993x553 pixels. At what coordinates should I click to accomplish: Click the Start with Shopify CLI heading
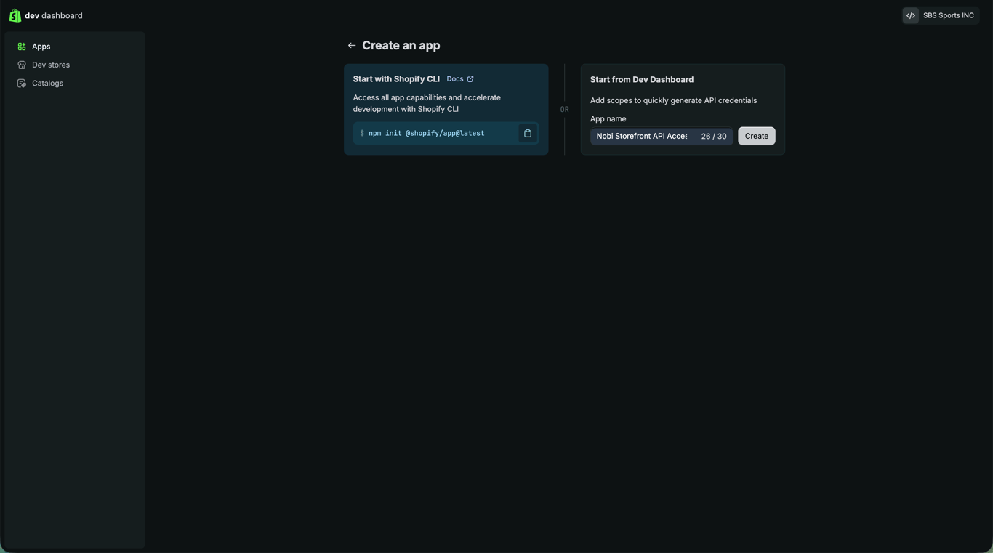pos(396,79)
